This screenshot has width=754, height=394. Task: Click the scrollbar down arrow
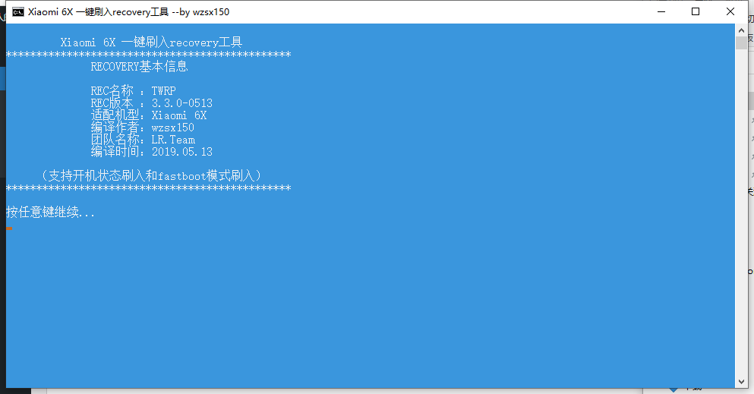pos(741,382)
